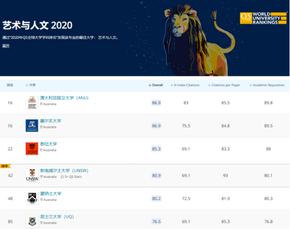
Task: Click the University of Melbourne logo
Action: click(32, 126)
